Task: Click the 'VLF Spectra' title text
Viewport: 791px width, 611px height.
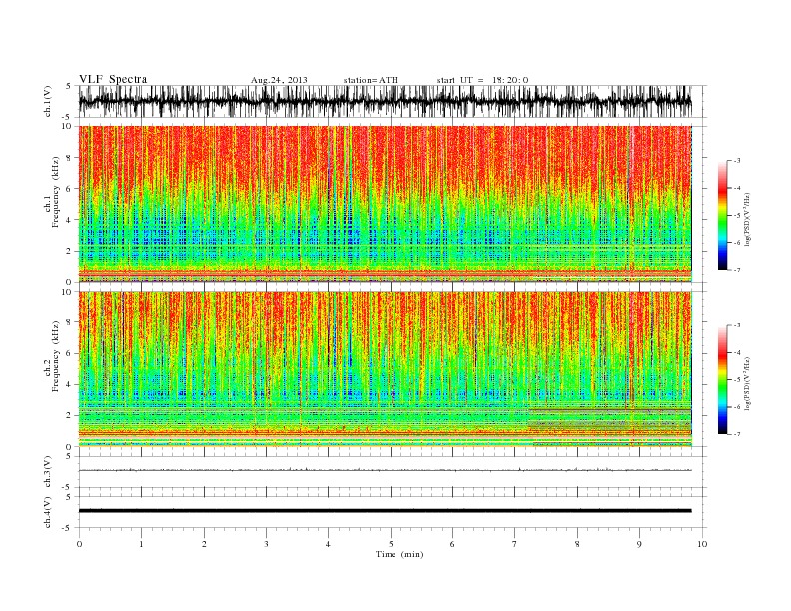Action: (x=113, y=79)
